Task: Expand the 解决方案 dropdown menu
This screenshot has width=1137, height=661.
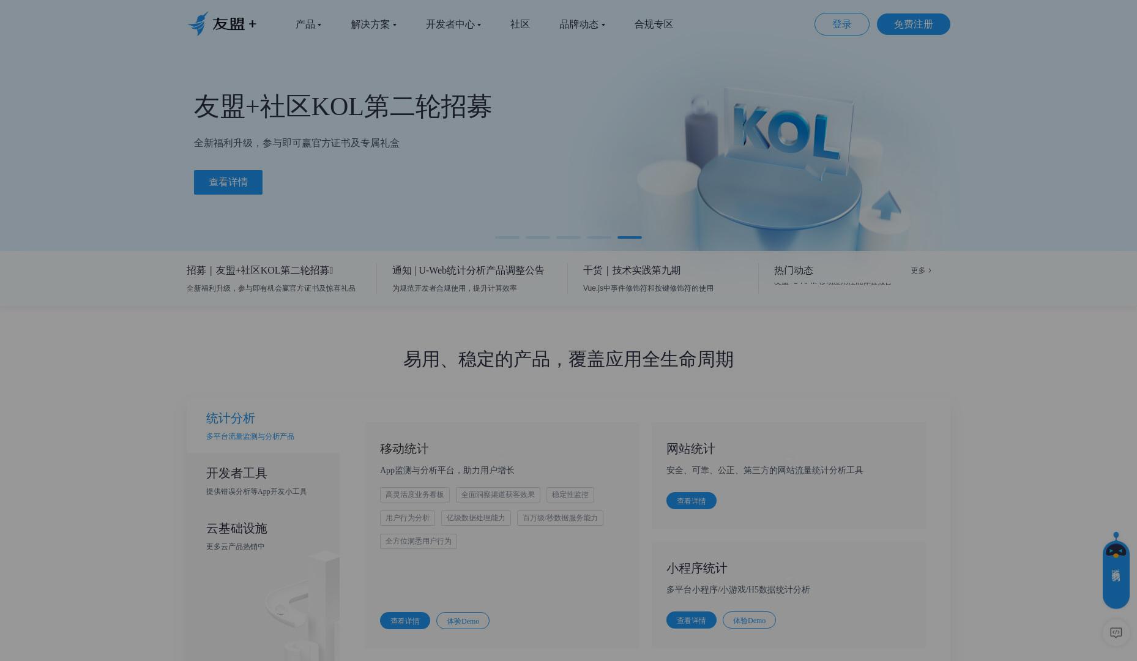Action: (x=373, y=24)
